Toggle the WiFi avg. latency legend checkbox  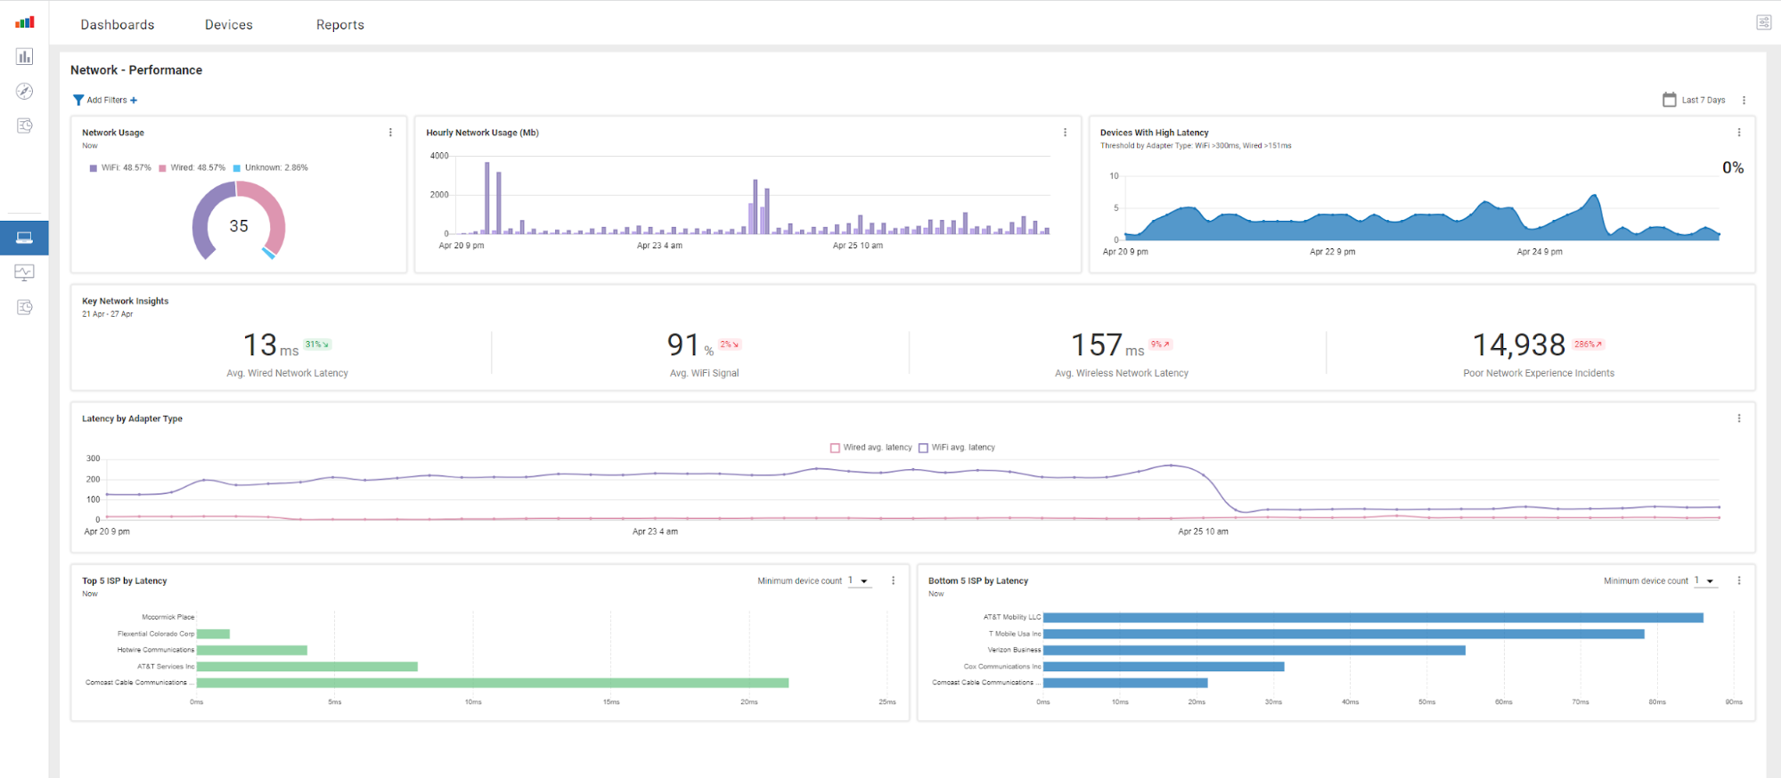[x=923, y=448]
